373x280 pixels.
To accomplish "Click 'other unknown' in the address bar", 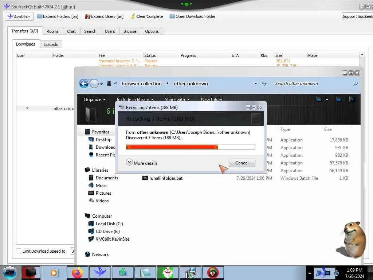I will click(x=191, y=83).
